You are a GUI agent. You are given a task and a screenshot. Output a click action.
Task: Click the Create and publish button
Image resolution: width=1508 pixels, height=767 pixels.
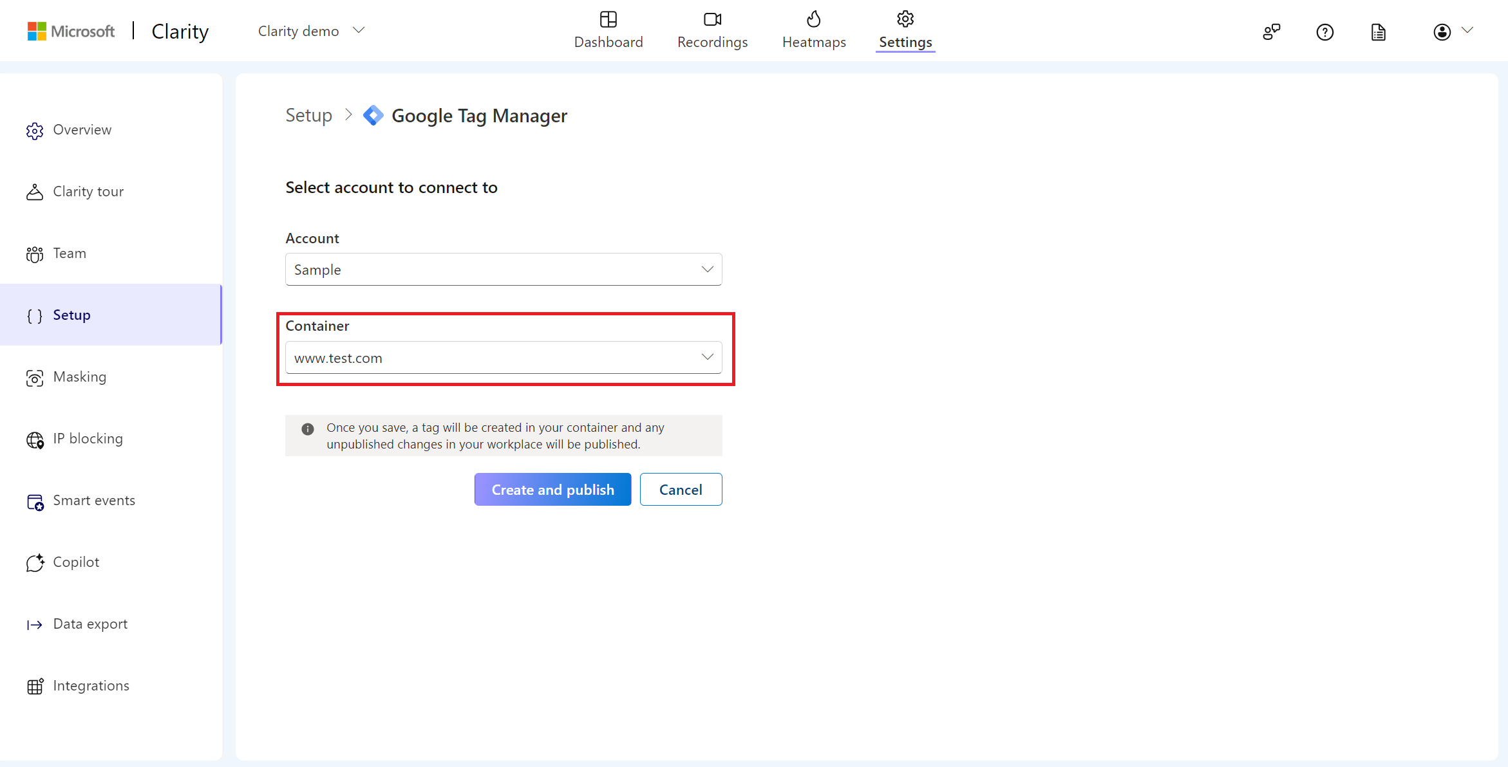point(552,490)
